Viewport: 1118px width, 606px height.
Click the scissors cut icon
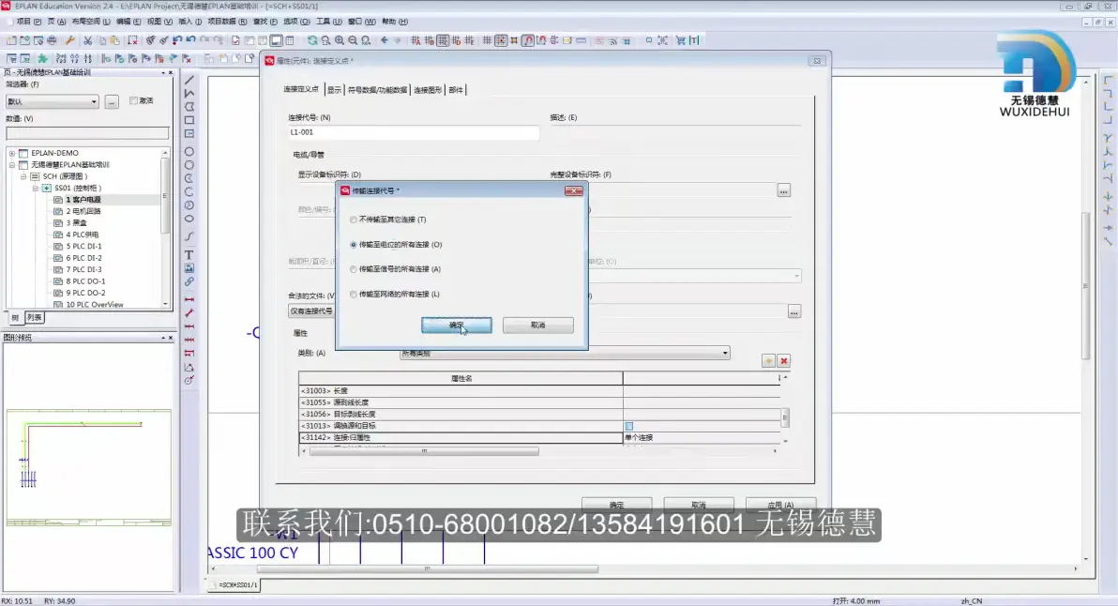88,40
